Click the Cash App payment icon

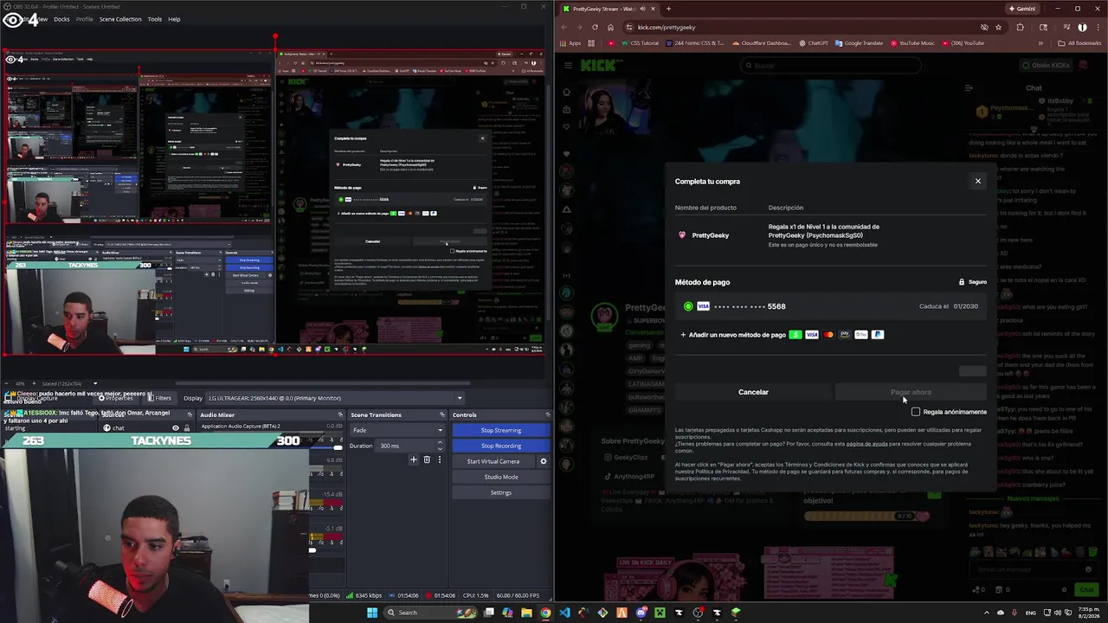tap(796, 335)
